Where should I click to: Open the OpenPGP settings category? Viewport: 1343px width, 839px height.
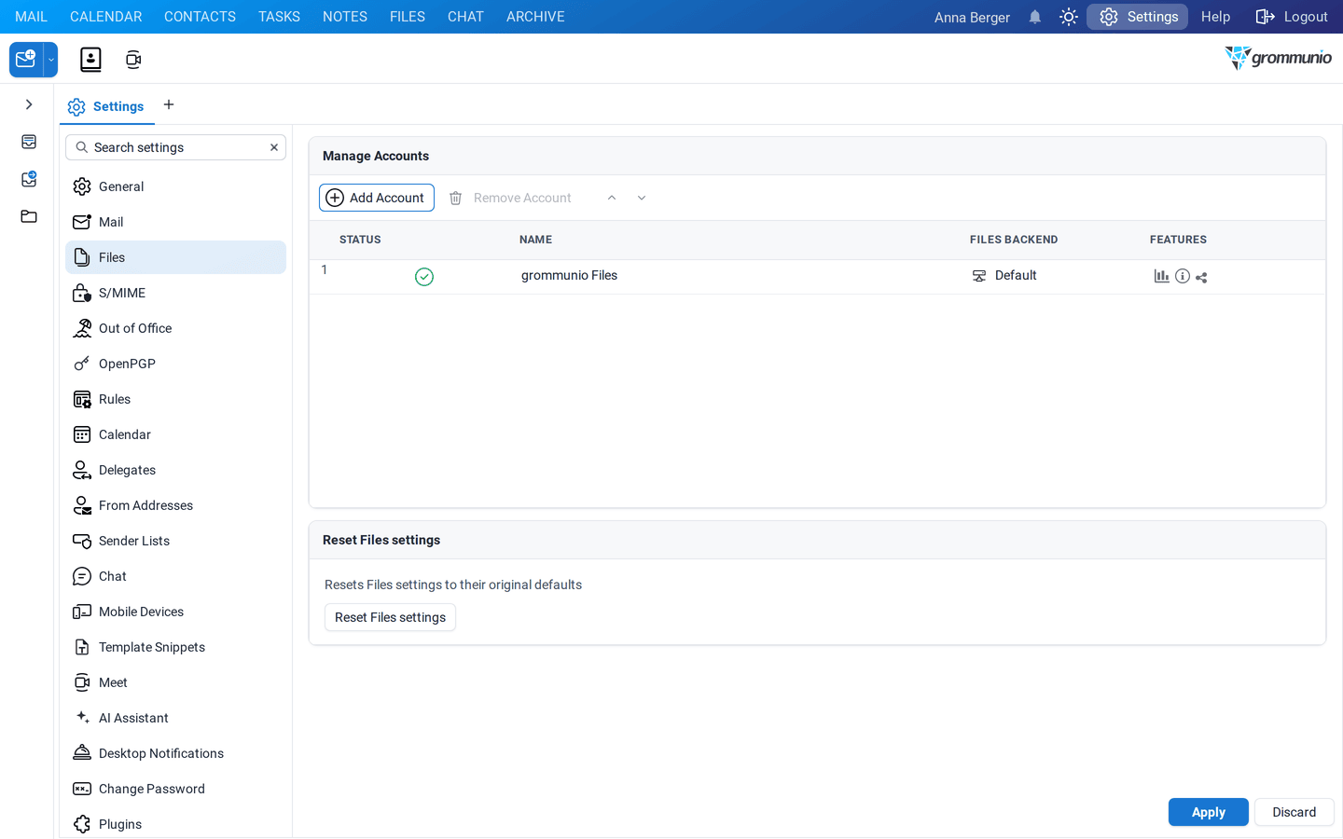click(175, 364)
